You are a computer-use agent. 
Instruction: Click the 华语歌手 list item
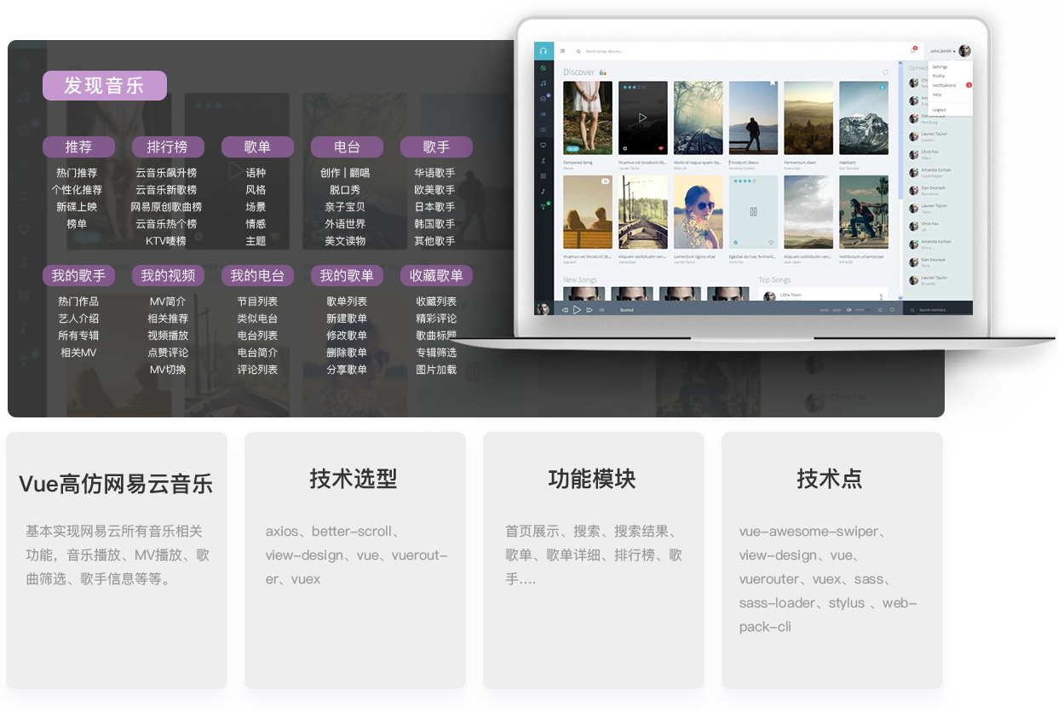pos(434,173)
